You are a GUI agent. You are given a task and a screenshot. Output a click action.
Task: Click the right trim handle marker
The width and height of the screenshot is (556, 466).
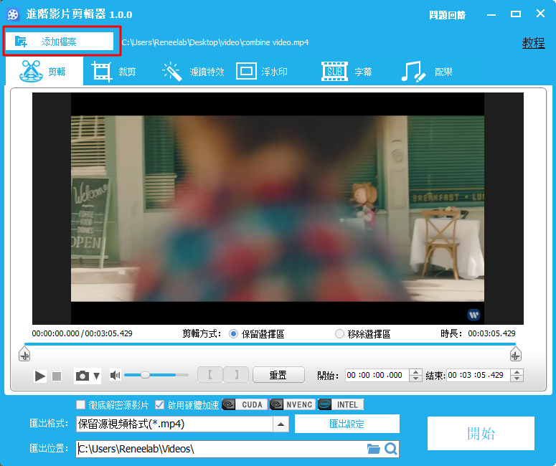point(515,354)
